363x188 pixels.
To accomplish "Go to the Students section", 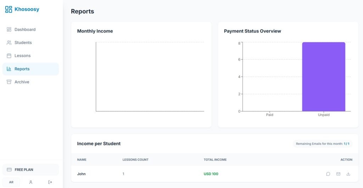I will (23, 43).
